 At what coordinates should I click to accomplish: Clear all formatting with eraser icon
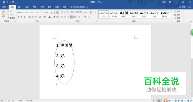point(51,13)
